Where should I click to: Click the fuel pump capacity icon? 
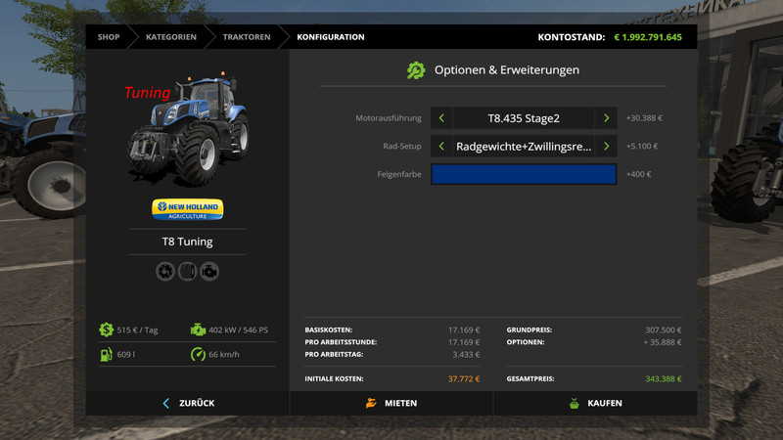106,354
